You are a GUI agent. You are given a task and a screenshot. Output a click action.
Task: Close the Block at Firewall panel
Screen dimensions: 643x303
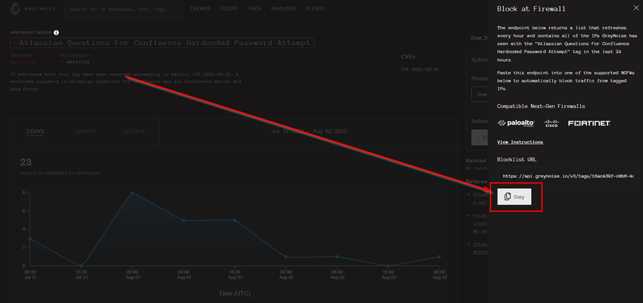(x=636, y=7)
